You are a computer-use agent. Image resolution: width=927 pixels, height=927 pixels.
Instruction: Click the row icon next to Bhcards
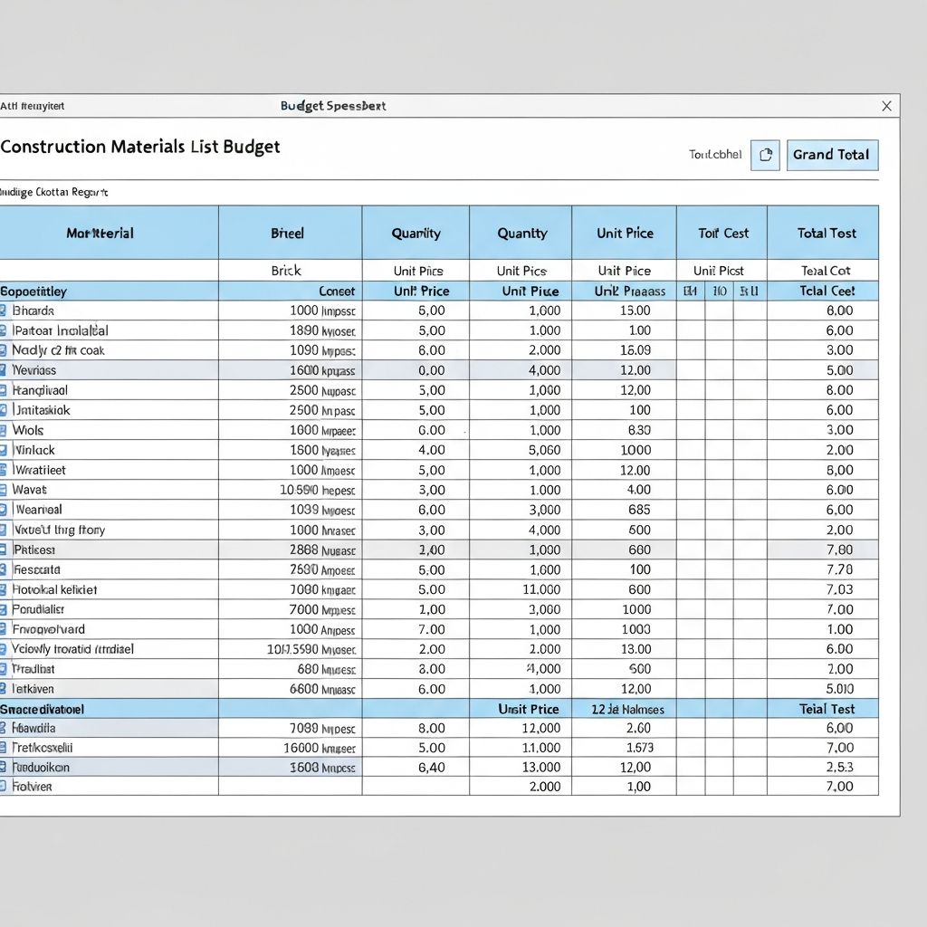[x=4, y=311]
